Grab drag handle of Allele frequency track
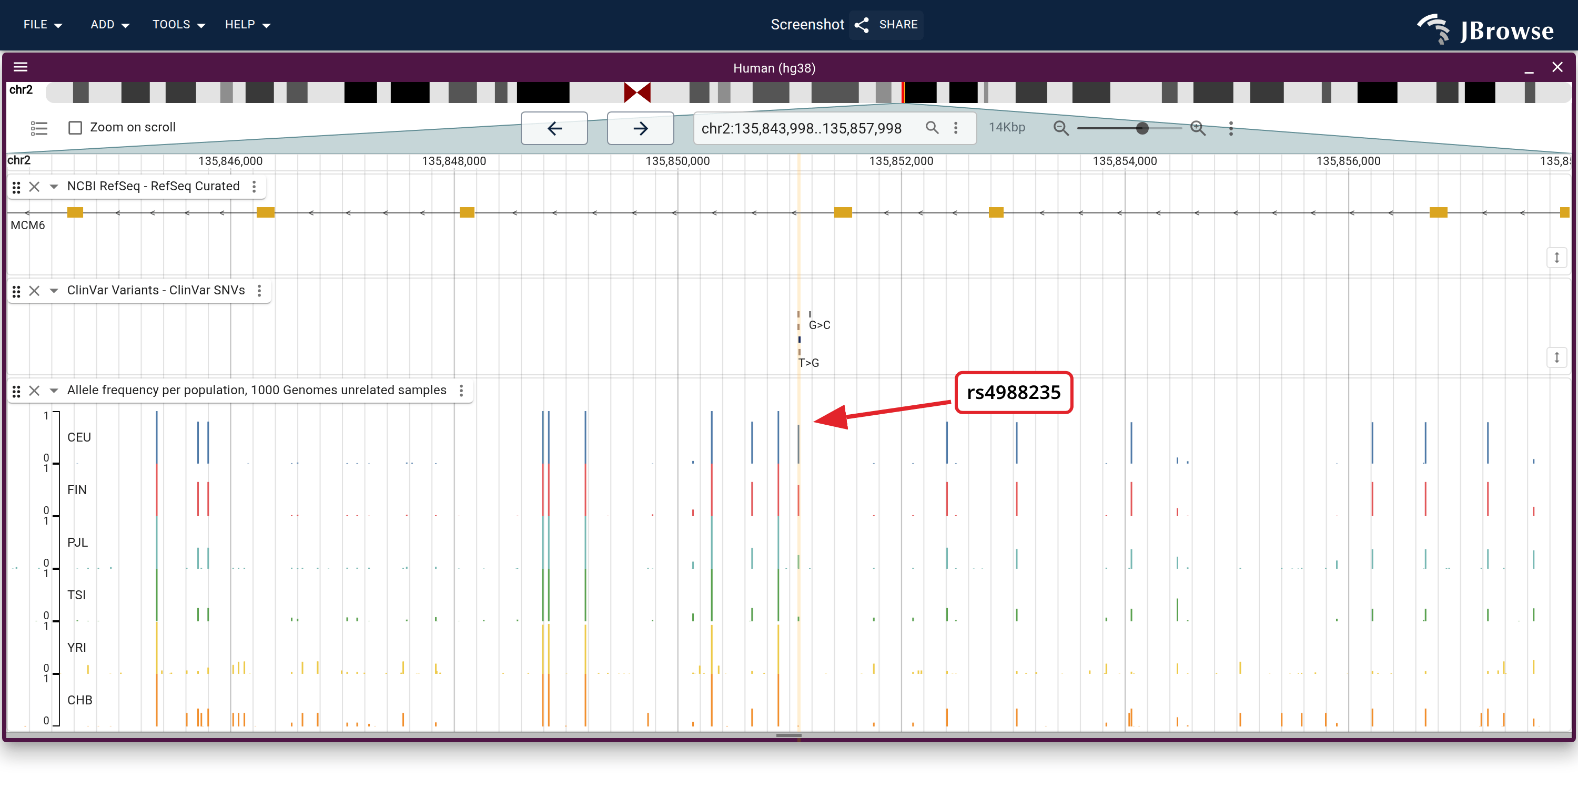The width and height of the screenshot is (1578, 799). coord(16,391)
